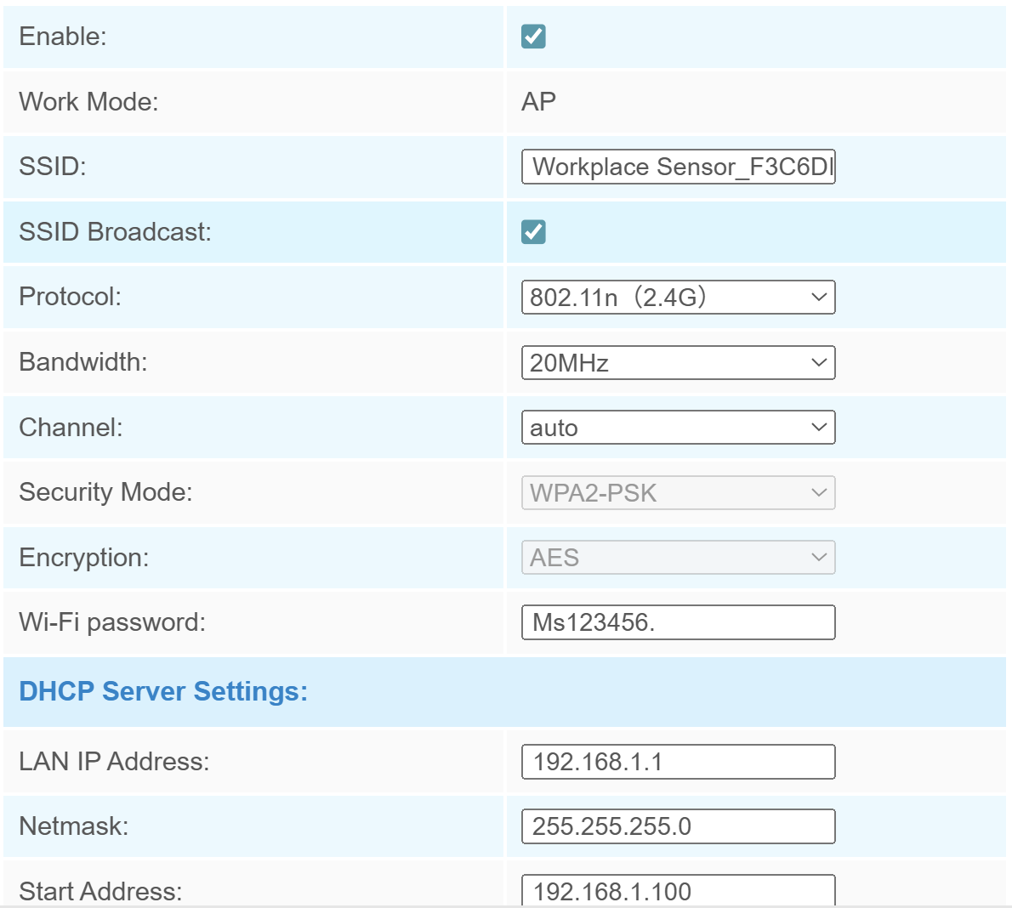Open the Protocol 802.11n (2.4G) dropdown
Image resolution: width=1012 pixels, height=908 pixels.
coord(678,298)
